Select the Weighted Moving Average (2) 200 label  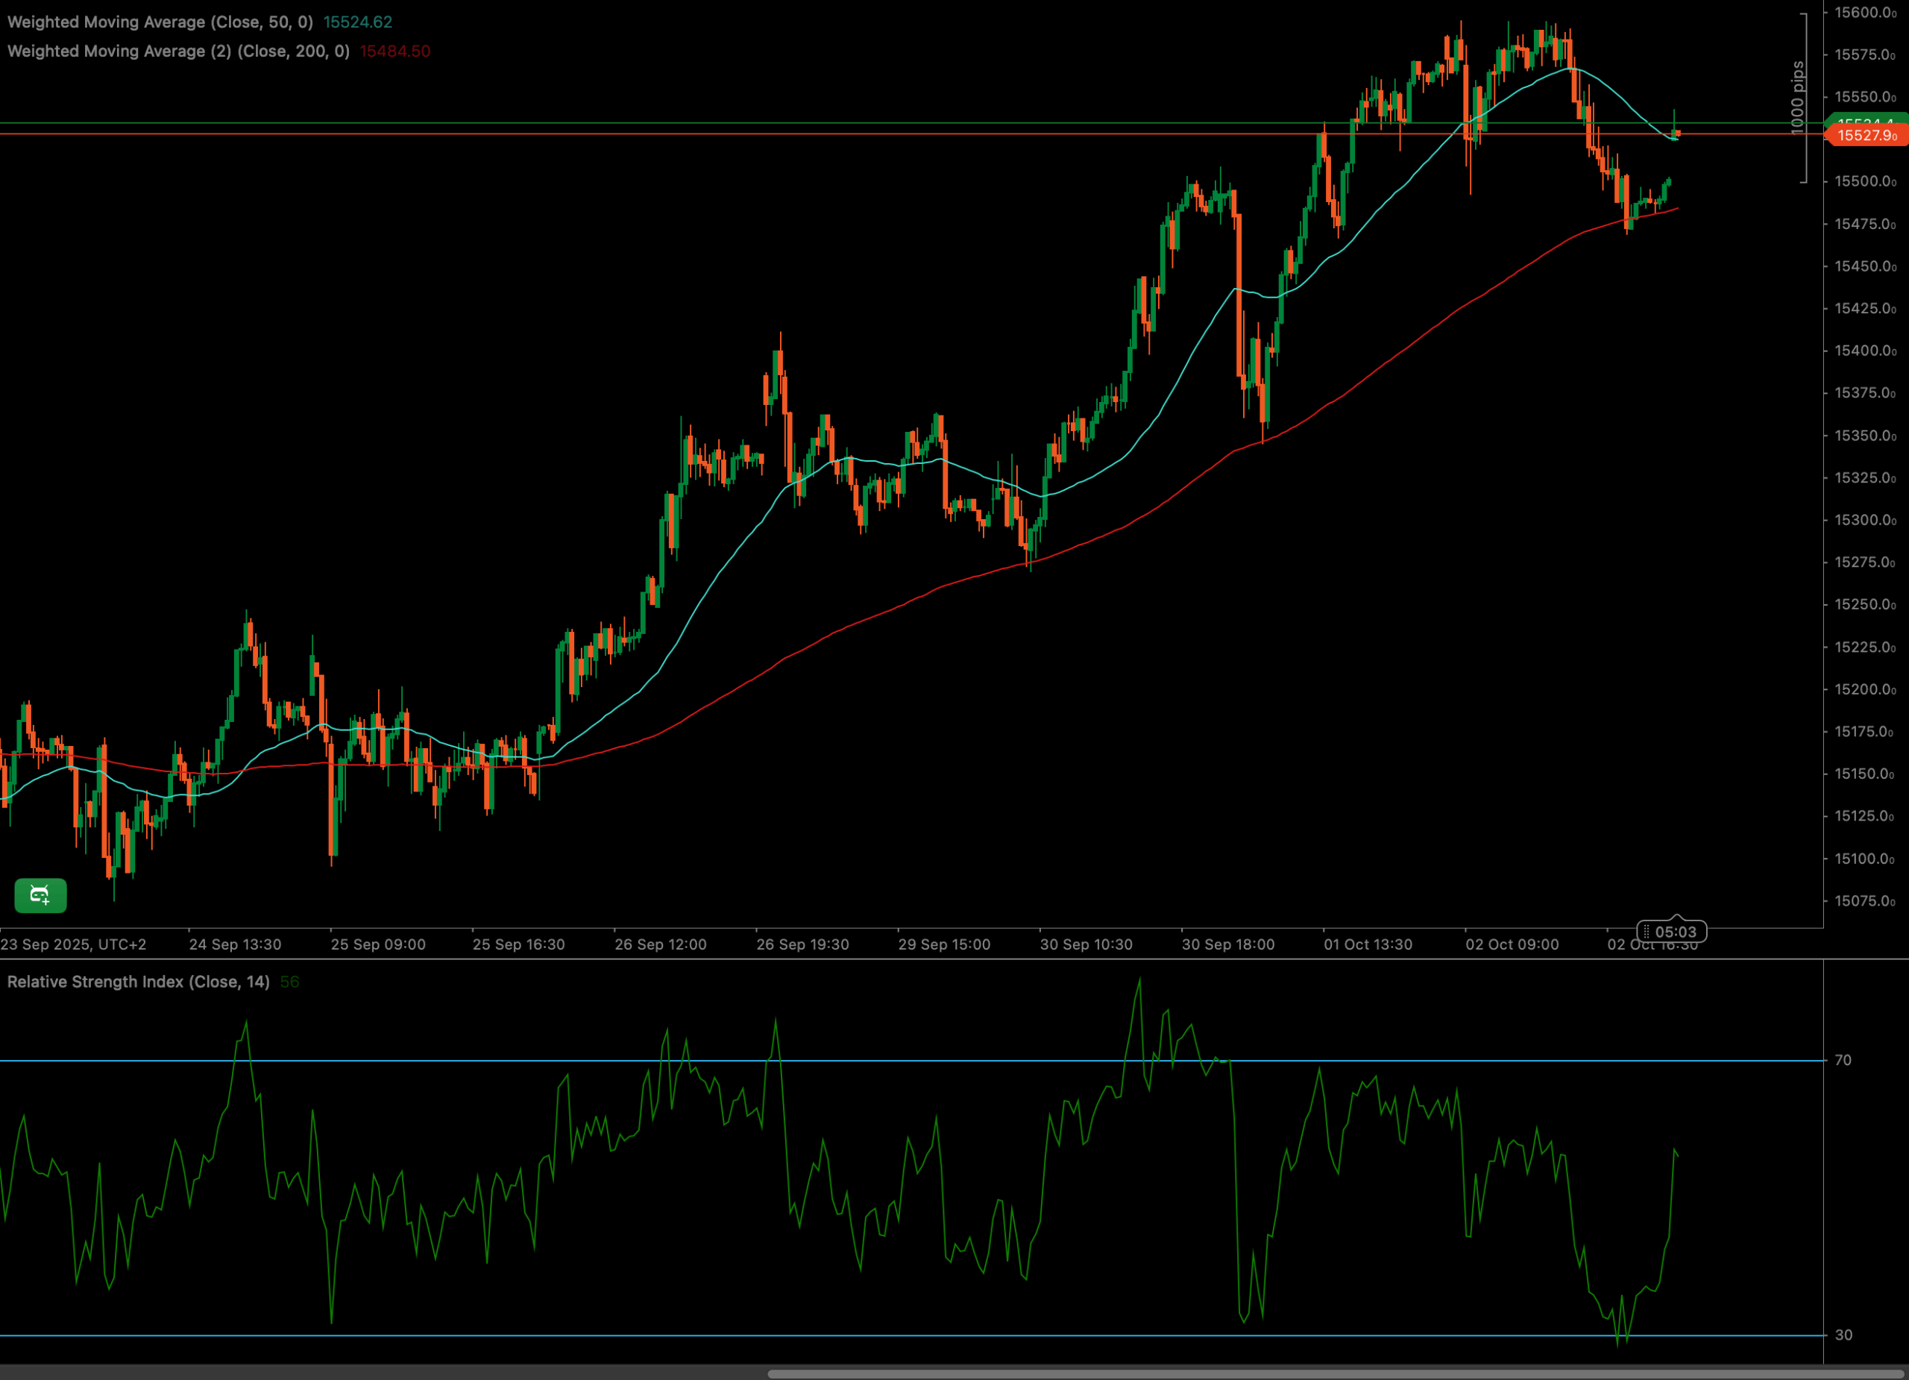pos(178,51)
